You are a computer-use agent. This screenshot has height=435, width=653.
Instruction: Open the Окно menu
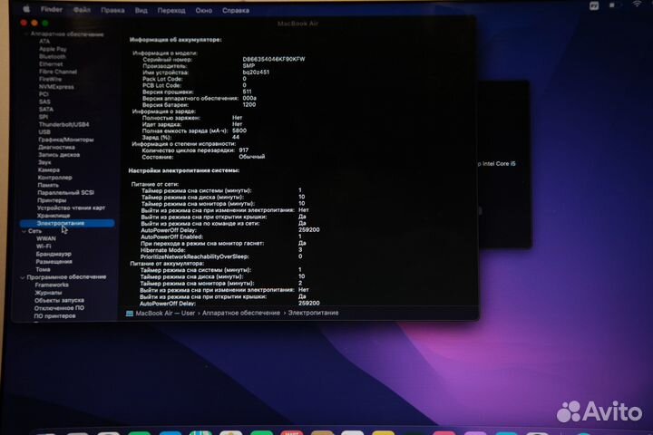click(204, 10)
